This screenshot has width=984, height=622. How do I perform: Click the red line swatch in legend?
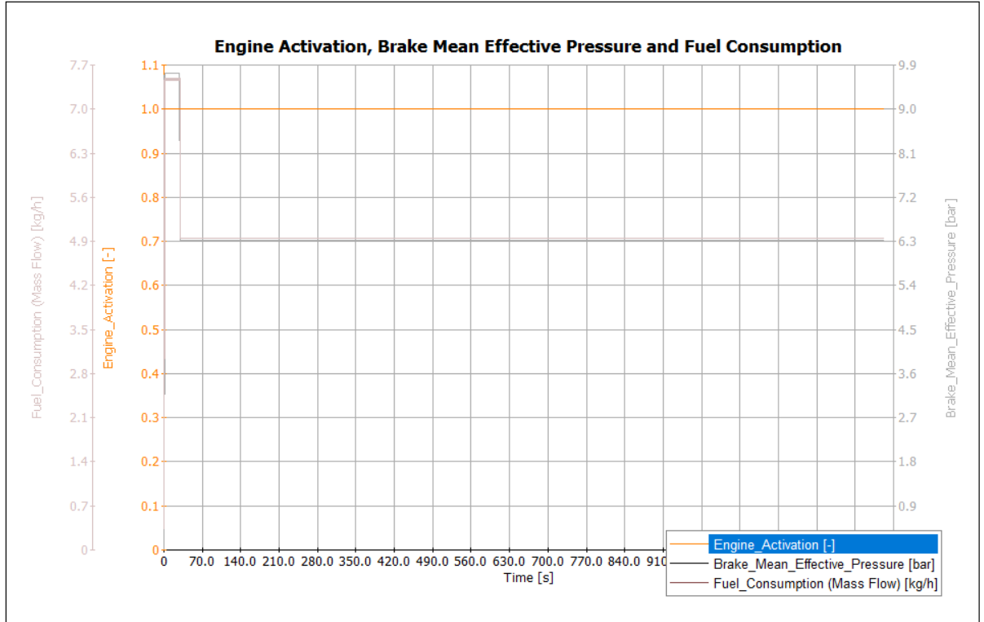click(688, 584)
